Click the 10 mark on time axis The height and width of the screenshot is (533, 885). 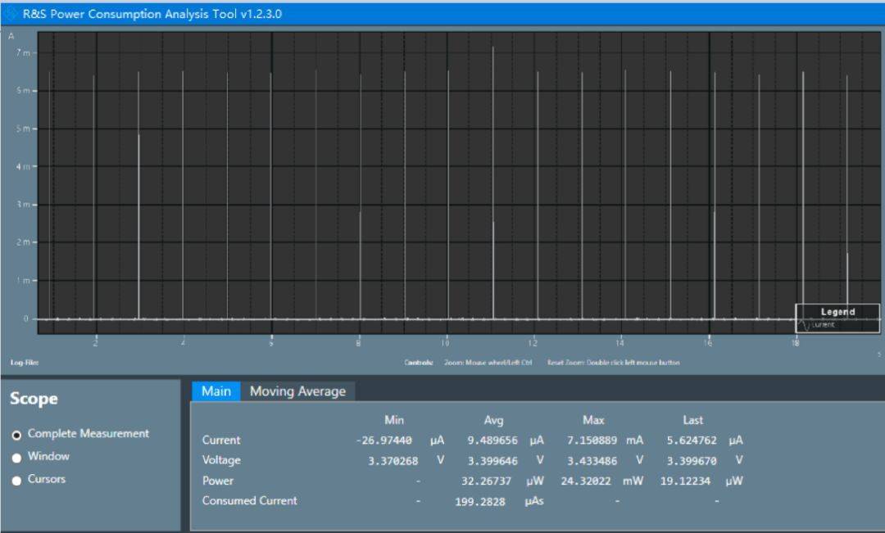(446, 342)
